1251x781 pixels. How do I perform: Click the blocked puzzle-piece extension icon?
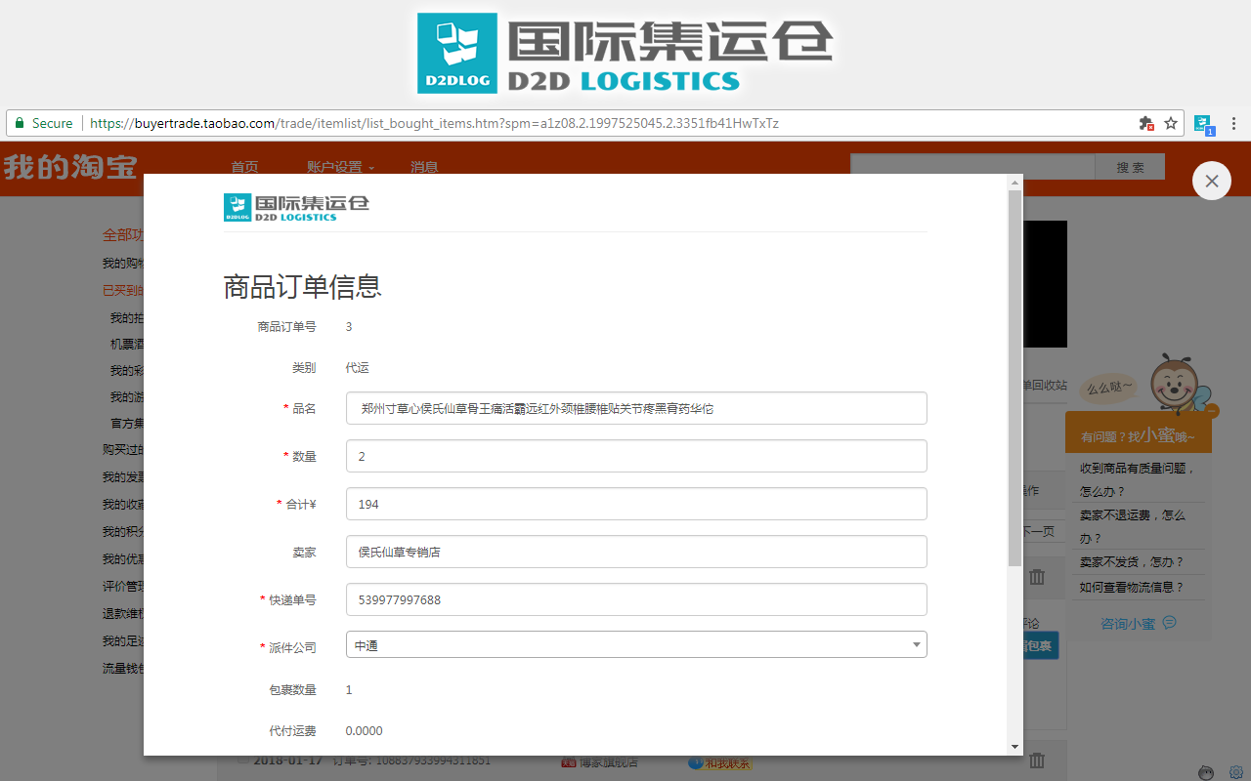[1146, 123]
